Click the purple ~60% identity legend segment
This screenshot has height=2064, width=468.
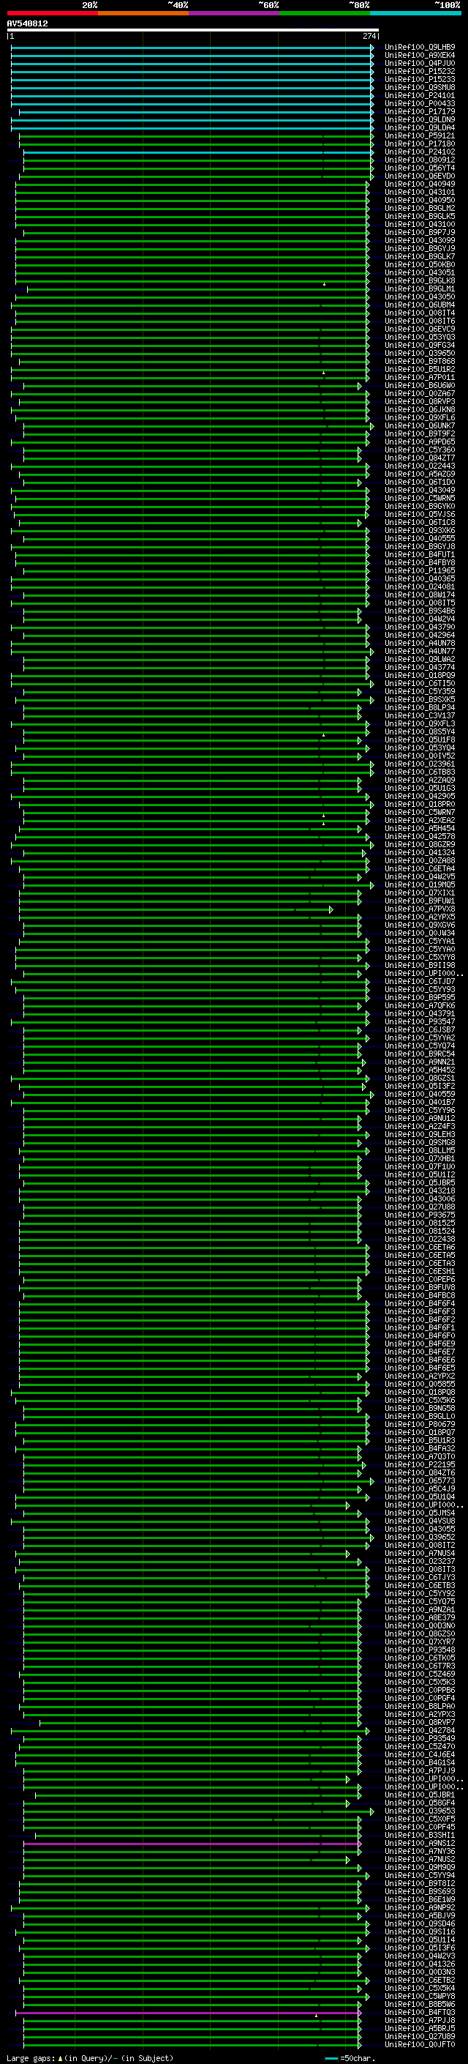click(x=233, y=13)
